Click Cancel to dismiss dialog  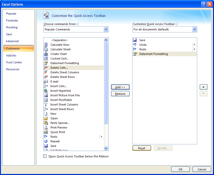(202, 169)
